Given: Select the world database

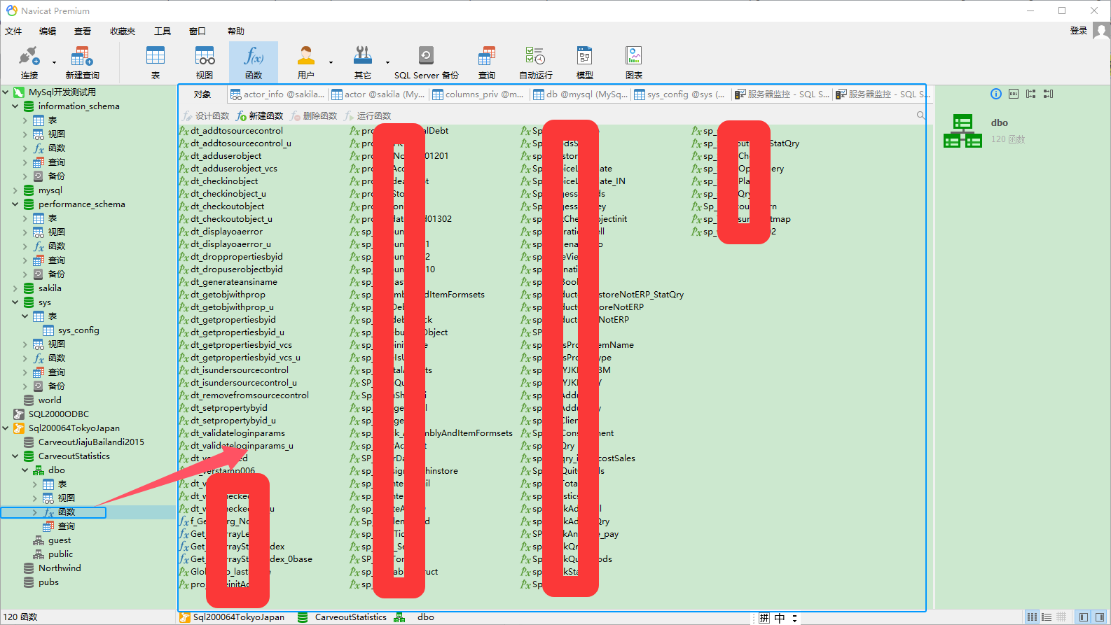Looking at the screenshot, I should pyautogui.click(x=50, y=400).
